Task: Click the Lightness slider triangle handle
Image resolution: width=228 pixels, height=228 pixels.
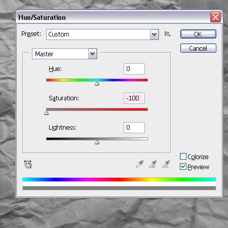Action: (x=97, y=142)
